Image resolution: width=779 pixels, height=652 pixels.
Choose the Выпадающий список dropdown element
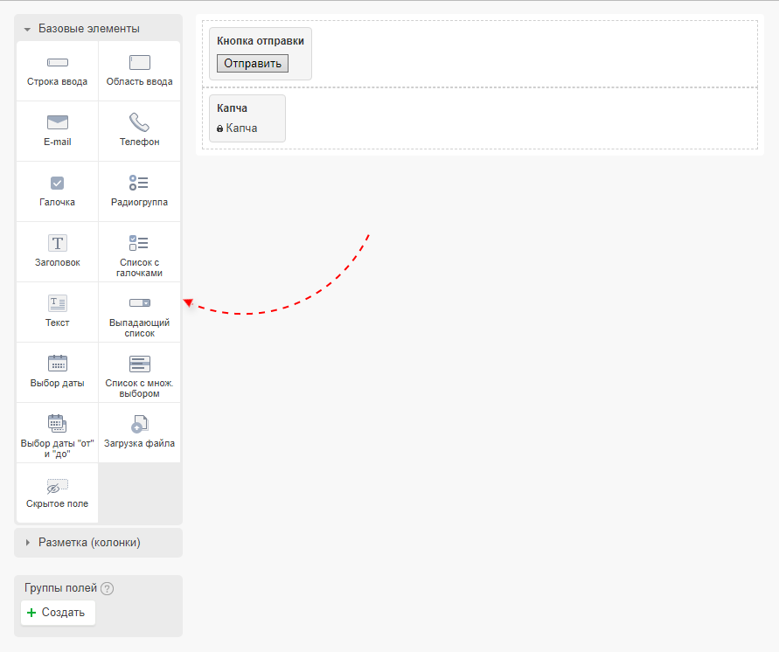(140, 314)
